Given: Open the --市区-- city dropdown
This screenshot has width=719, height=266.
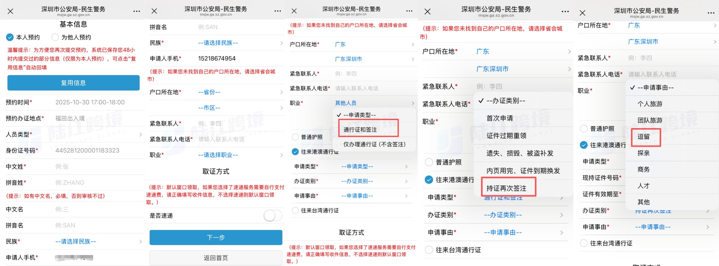Looking at the screenshot, I should tap(239, 108).
